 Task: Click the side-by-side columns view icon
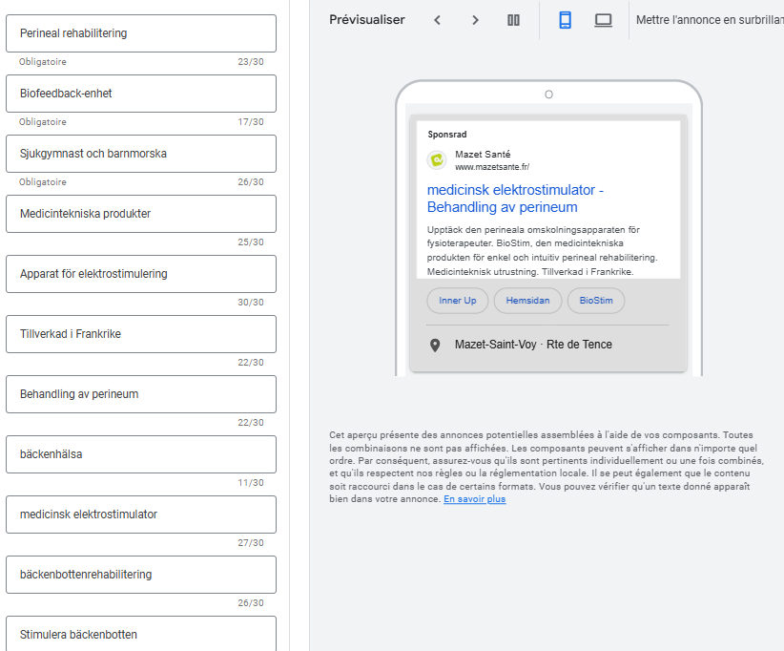[x=513, y=20]
